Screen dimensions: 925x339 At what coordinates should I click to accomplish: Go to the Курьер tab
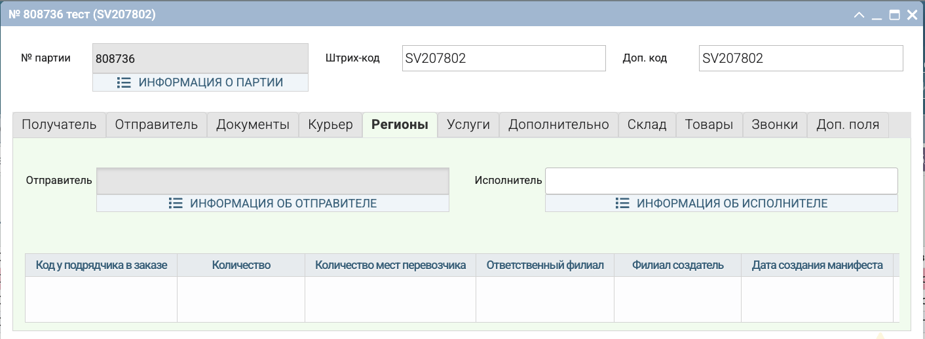tap(330, 124)
